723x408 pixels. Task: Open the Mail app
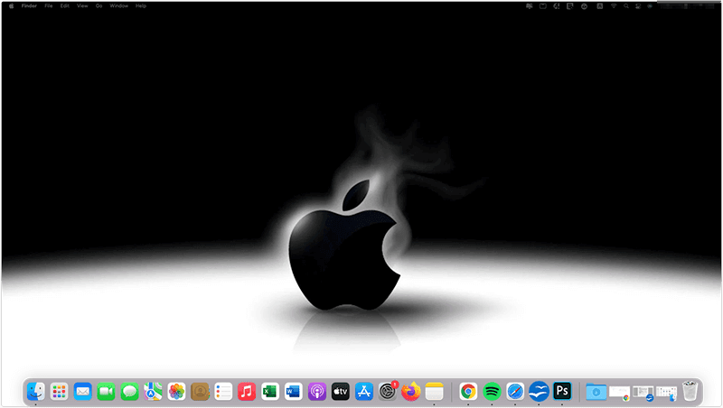coord(83,391)
